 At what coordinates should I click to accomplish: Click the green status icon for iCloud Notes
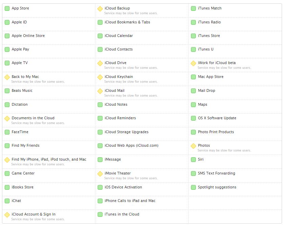tap(100, 105)
